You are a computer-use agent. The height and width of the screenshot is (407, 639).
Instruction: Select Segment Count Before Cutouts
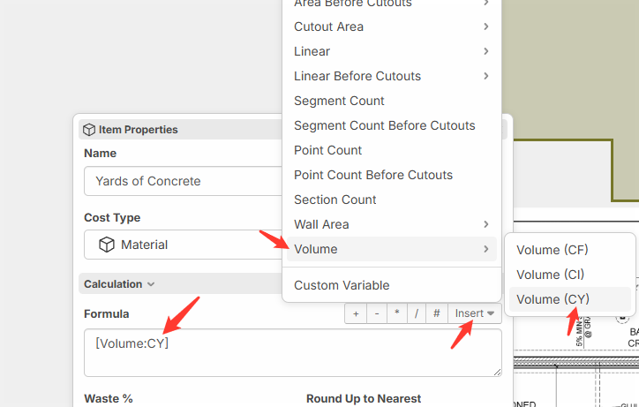(391, 125)
